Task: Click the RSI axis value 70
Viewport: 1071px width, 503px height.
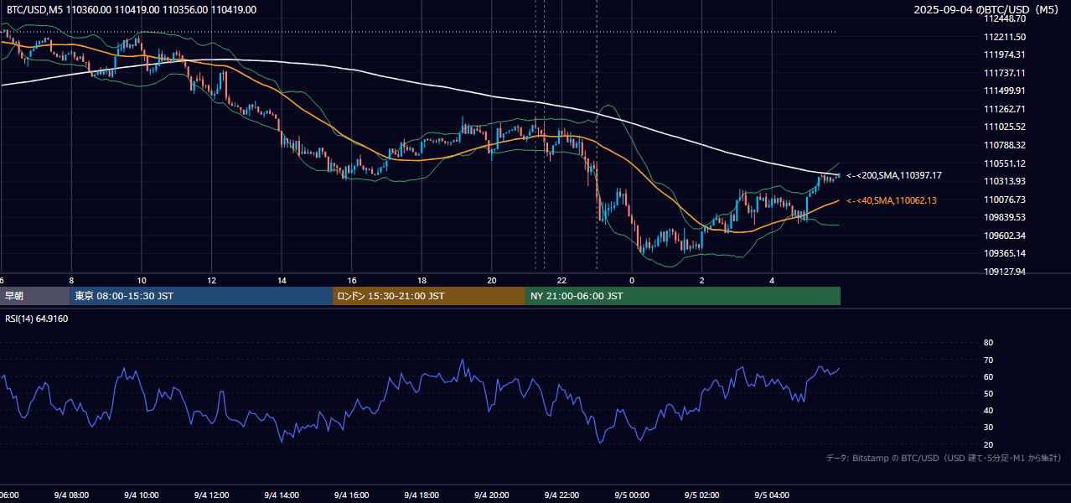Action: [988, 360]
